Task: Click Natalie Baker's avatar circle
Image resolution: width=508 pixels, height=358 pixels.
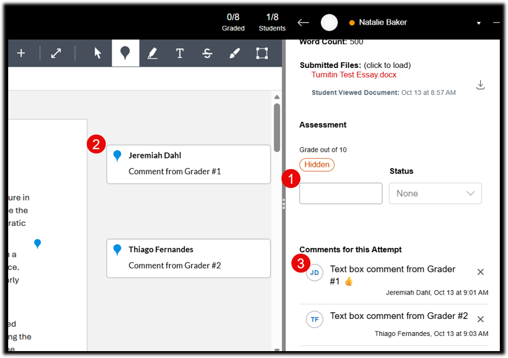Action: coord(329,23)
